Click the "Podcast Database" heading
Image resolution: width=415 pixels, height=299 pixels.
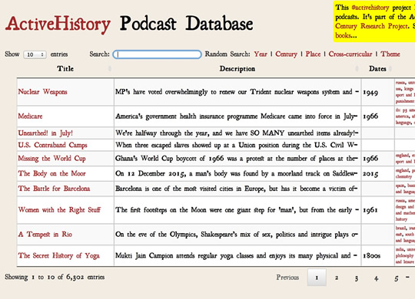click(x=186, y=24)
